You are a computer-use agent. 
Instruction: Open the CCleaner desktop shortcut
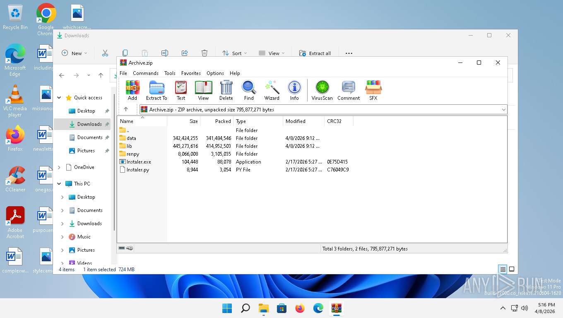coord(15,179)
